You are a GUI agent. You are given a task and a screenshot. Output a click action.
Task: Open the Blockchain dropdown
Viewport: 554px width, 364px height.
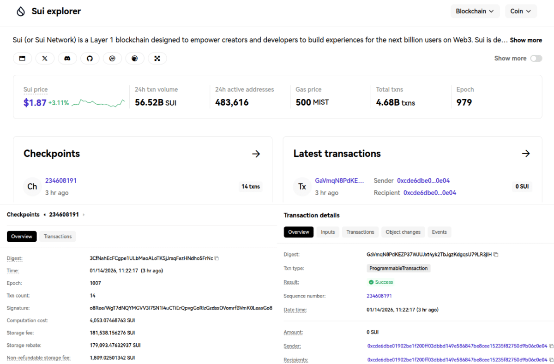[475, 11]
